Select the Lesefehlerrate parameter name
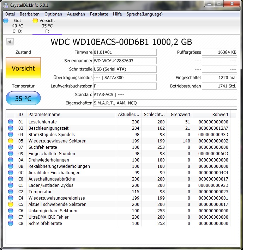 click(x=42, y=122)
